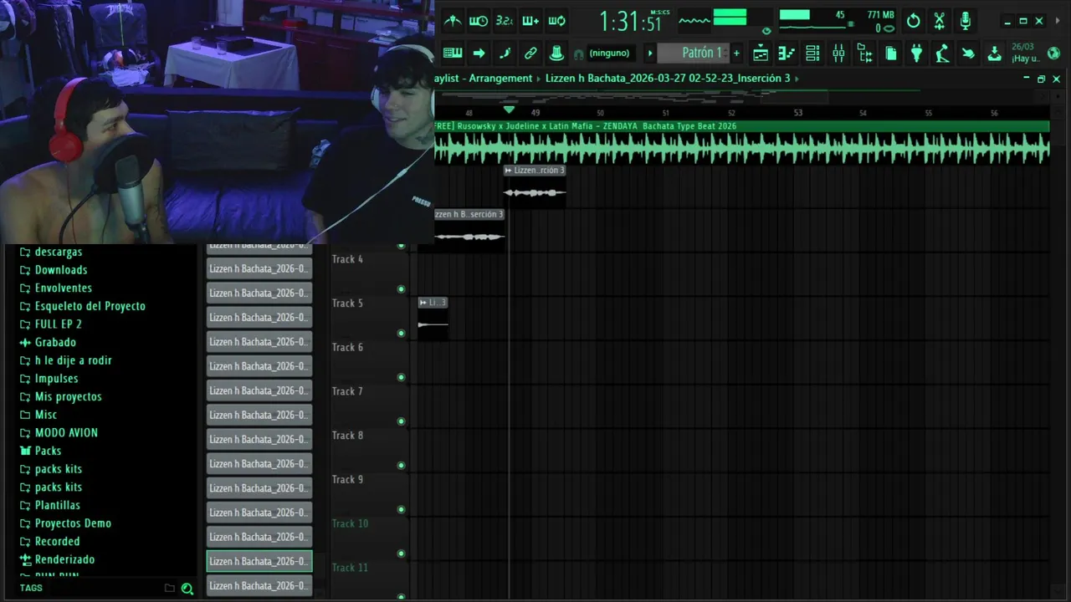1071x602 pixels.
Task: Click the browser folder icon beside search
Action: point(169,588)
